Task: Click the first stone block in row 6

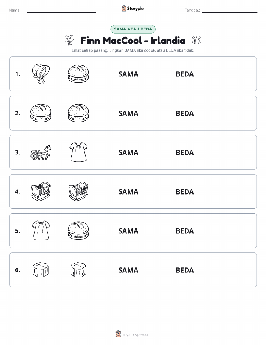Action: point(41,270)
